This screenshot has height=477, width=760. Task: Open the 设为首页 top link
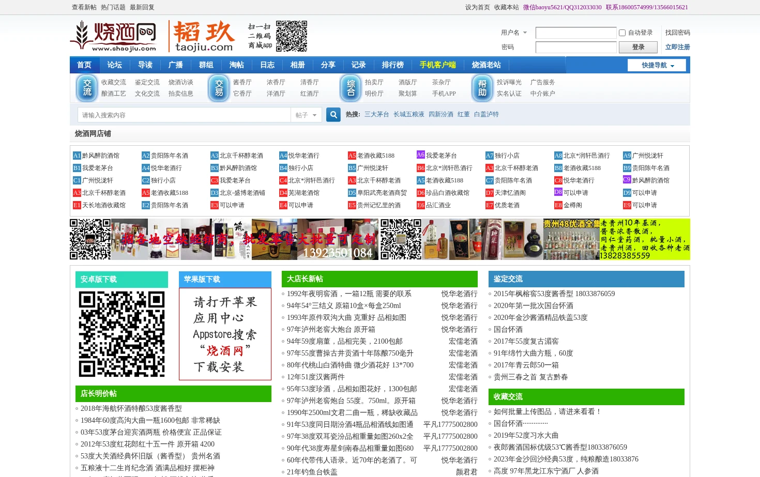coord(478,7)
